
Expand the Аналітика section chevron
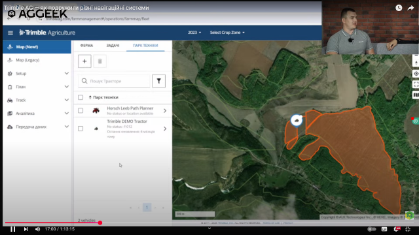coord(67,113)
